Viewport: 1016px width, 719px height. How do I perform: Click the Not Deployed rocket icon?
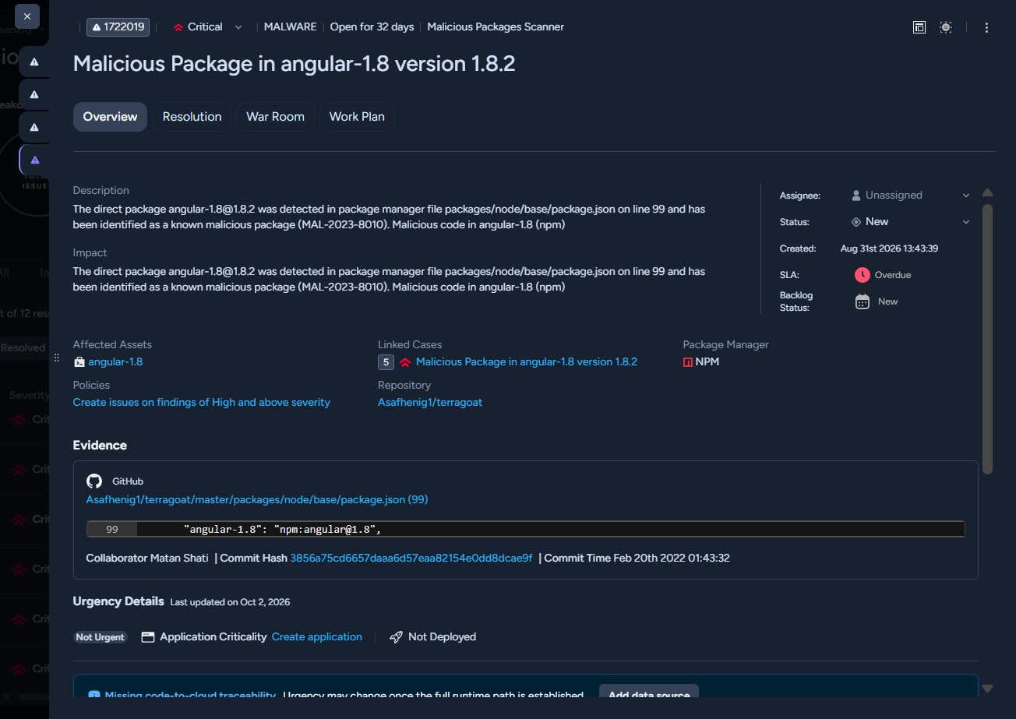(396, 637)
